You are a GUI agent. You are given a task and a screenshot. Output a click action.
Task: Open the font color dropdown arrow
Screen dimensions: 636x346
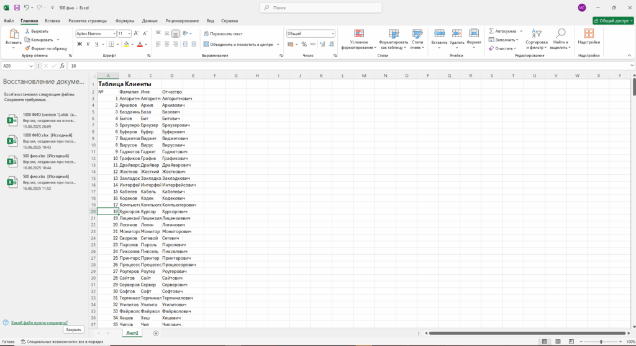pyautogui.click(x=146, y=45)
